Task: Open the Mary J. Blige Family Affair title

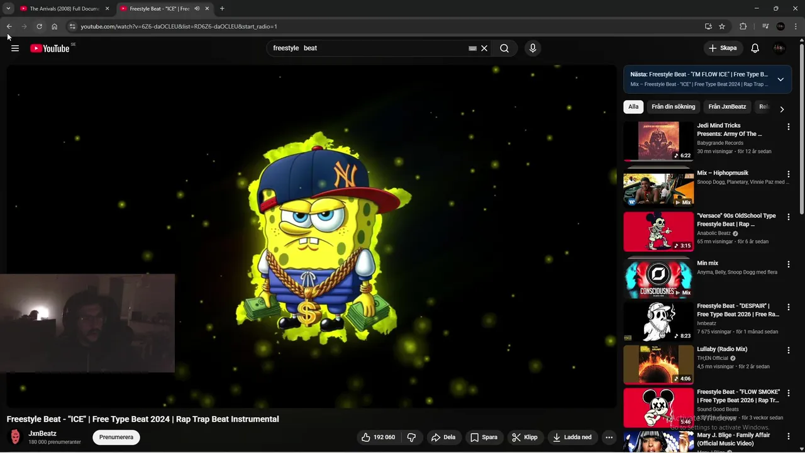Action: [x=733, y=439]
